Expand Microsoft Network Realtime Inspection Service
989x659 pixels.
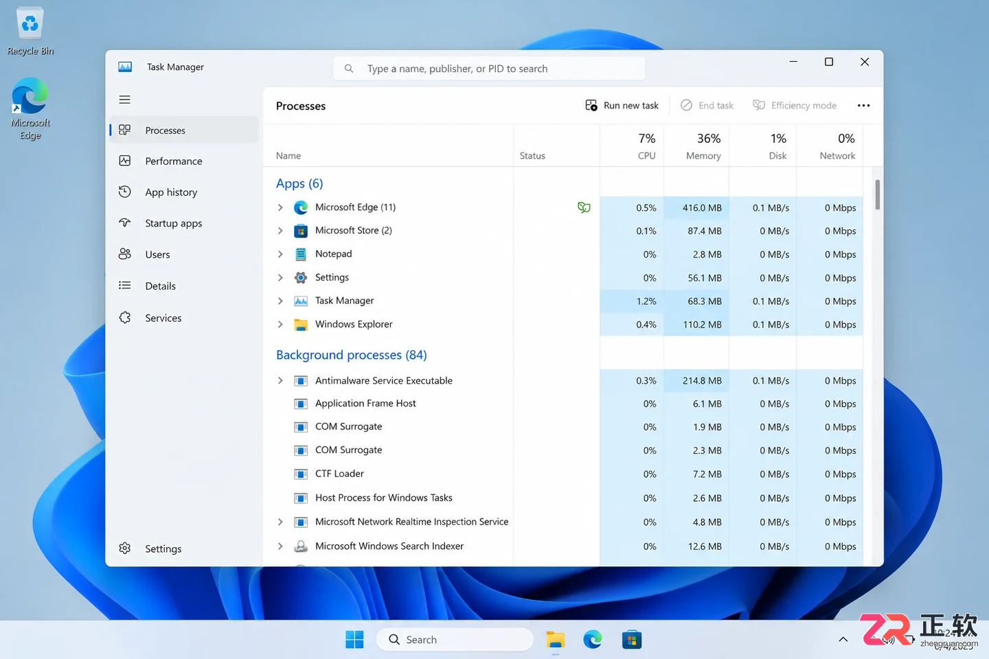coord(280,522)
